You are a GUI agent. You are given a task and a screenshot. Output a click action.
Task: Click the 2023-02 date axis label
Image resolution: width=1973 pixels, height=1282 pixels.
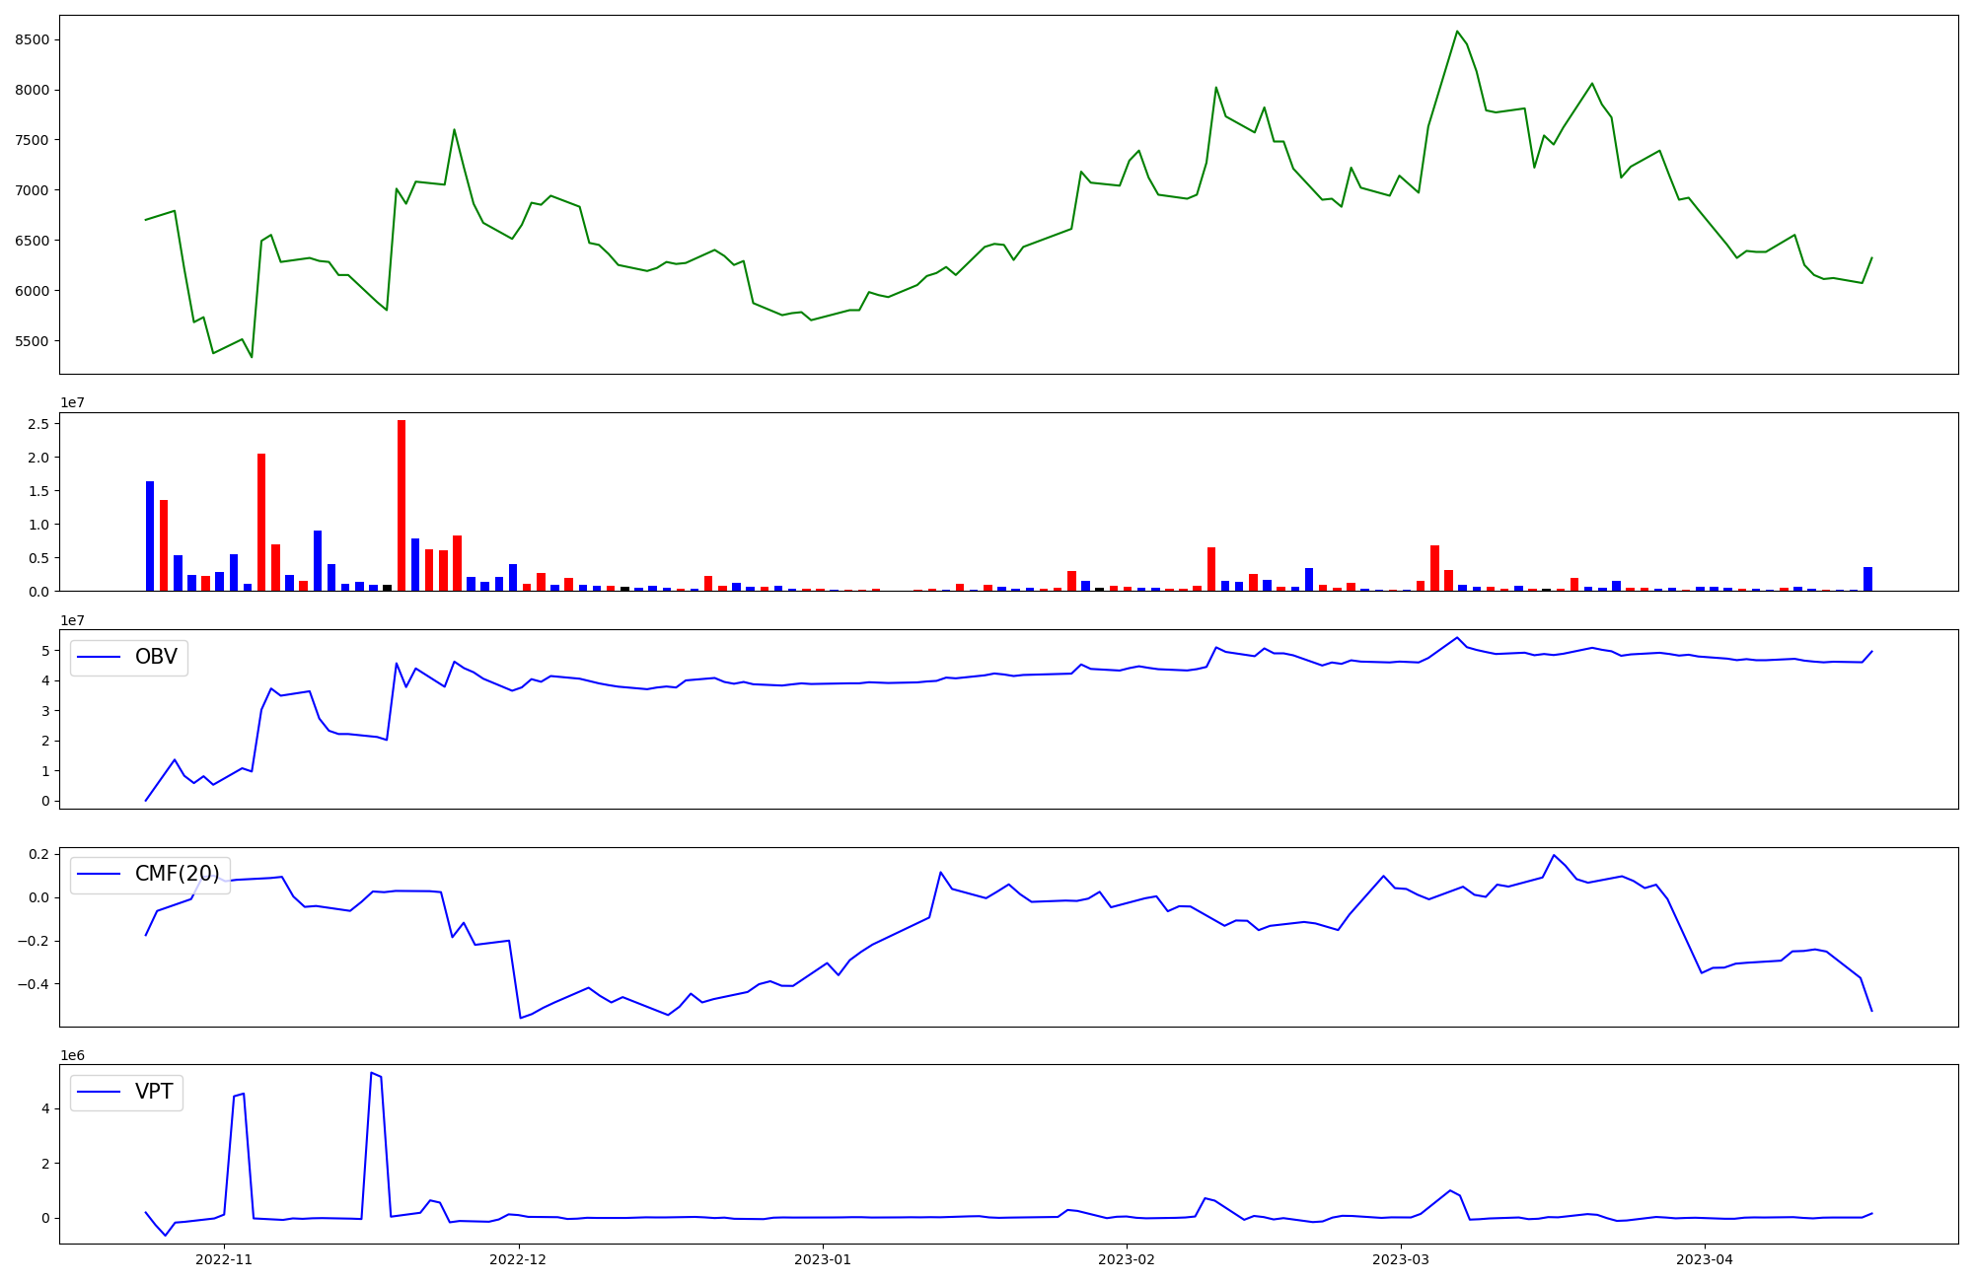[x=1127, y=1259]
